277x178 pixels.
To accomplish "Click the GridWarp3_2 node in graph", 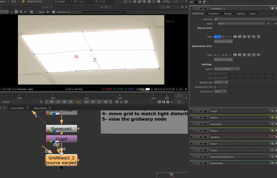I will coord(61,160).
